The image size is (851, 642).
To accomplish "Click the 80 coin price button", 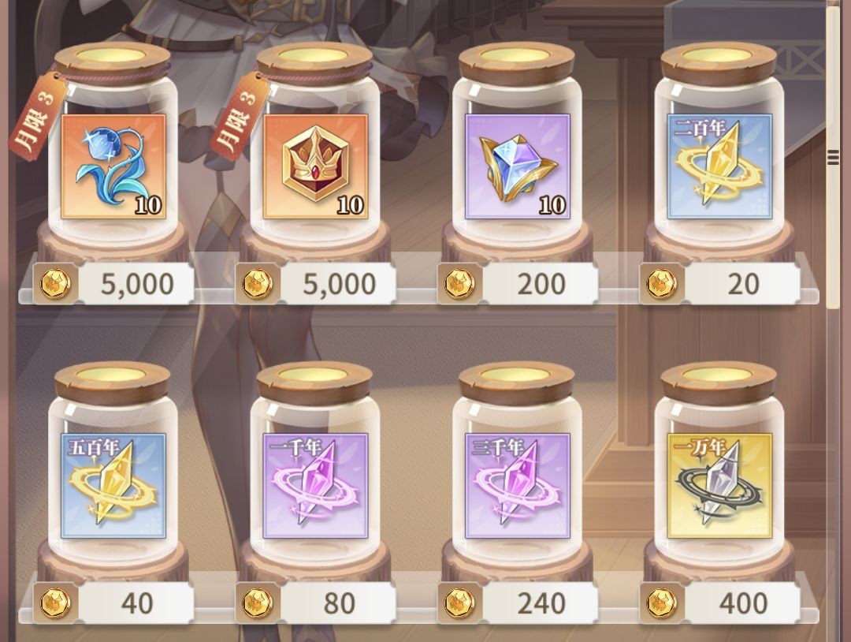I will (x=339, y=603).
